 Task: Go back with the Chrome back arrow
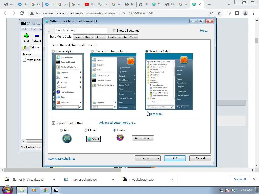[x=6, y=13]
